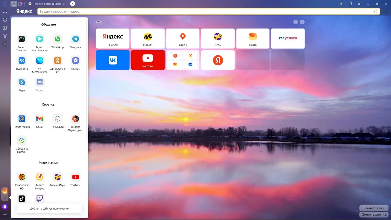Image resolution: width=391 pixels, height=220 pixels.
Task: Click Сменить фон button
Action: coord(371,215)
